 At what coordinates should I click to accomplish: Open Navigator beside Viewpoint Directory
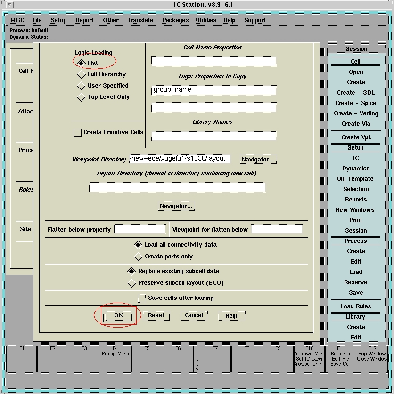(x=258, y=160)
